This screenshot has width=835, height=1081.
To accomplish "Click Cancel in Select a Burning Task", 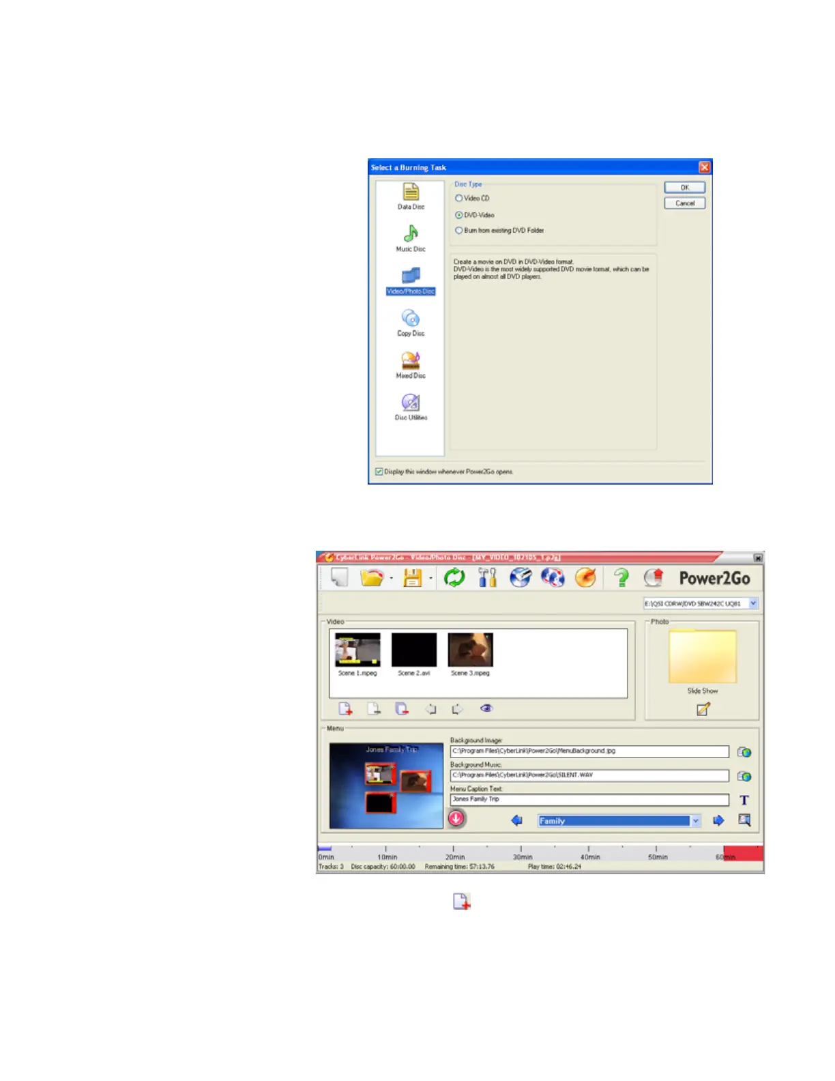I will tap(684, 203).
